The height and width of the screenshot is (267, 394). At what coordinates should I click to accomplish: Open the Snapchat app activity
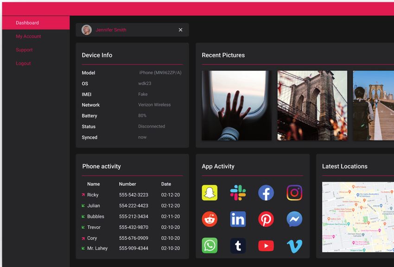click(210, 193)
